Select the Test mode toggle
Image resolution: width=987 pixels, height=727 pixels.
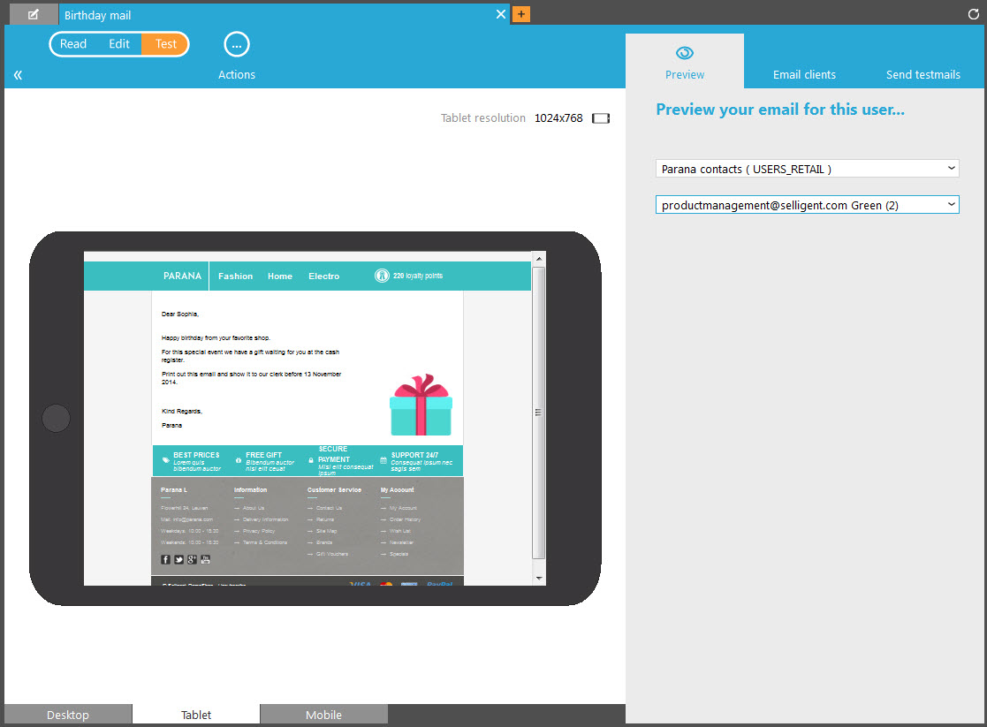(x=165, y=44)
